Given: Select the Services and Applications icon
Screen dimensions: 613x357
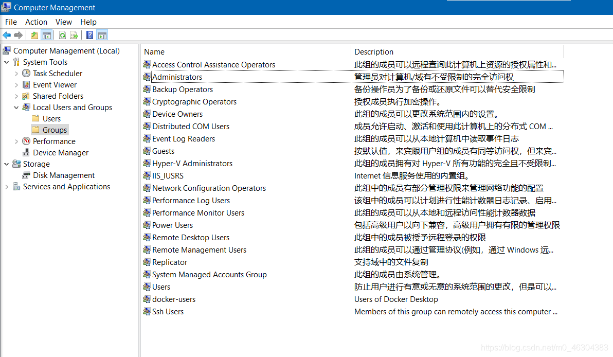Looking at the screenshot, I should [16, 187].
